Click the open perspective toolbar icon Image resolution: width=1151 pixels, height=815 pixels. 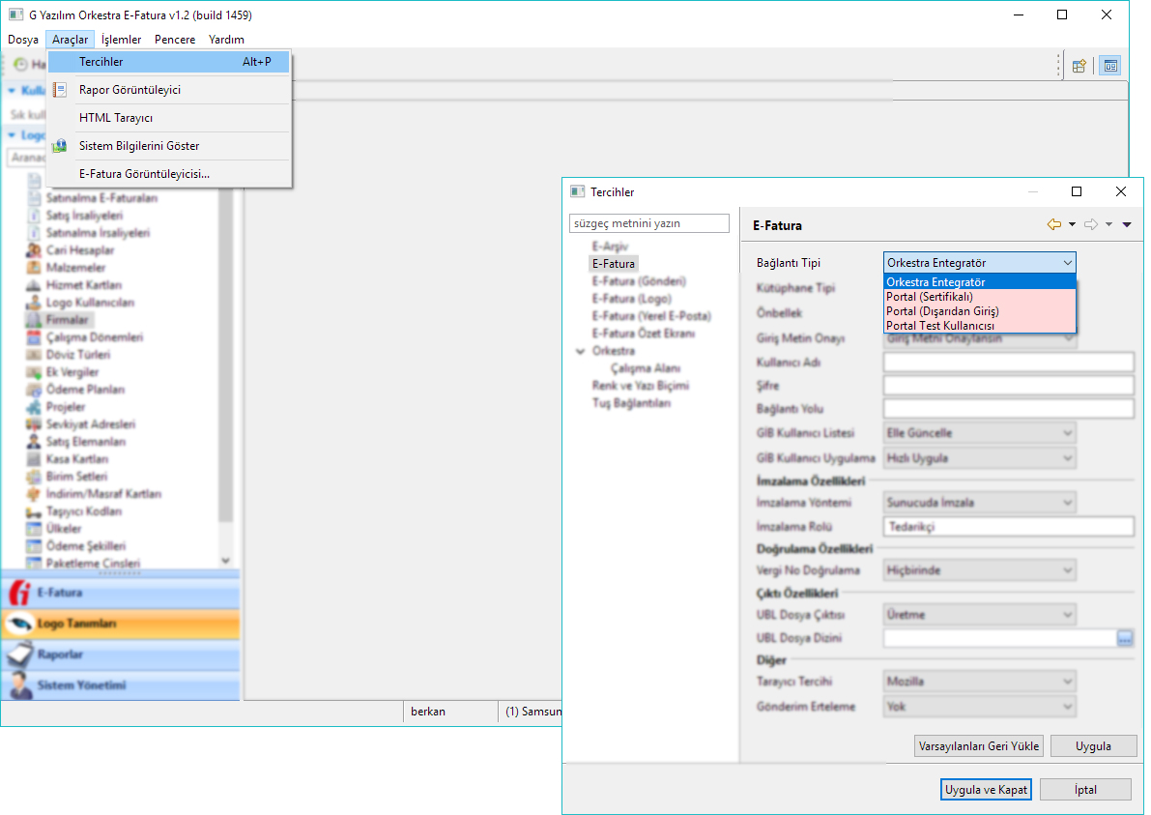click(x=1079, y=66)
